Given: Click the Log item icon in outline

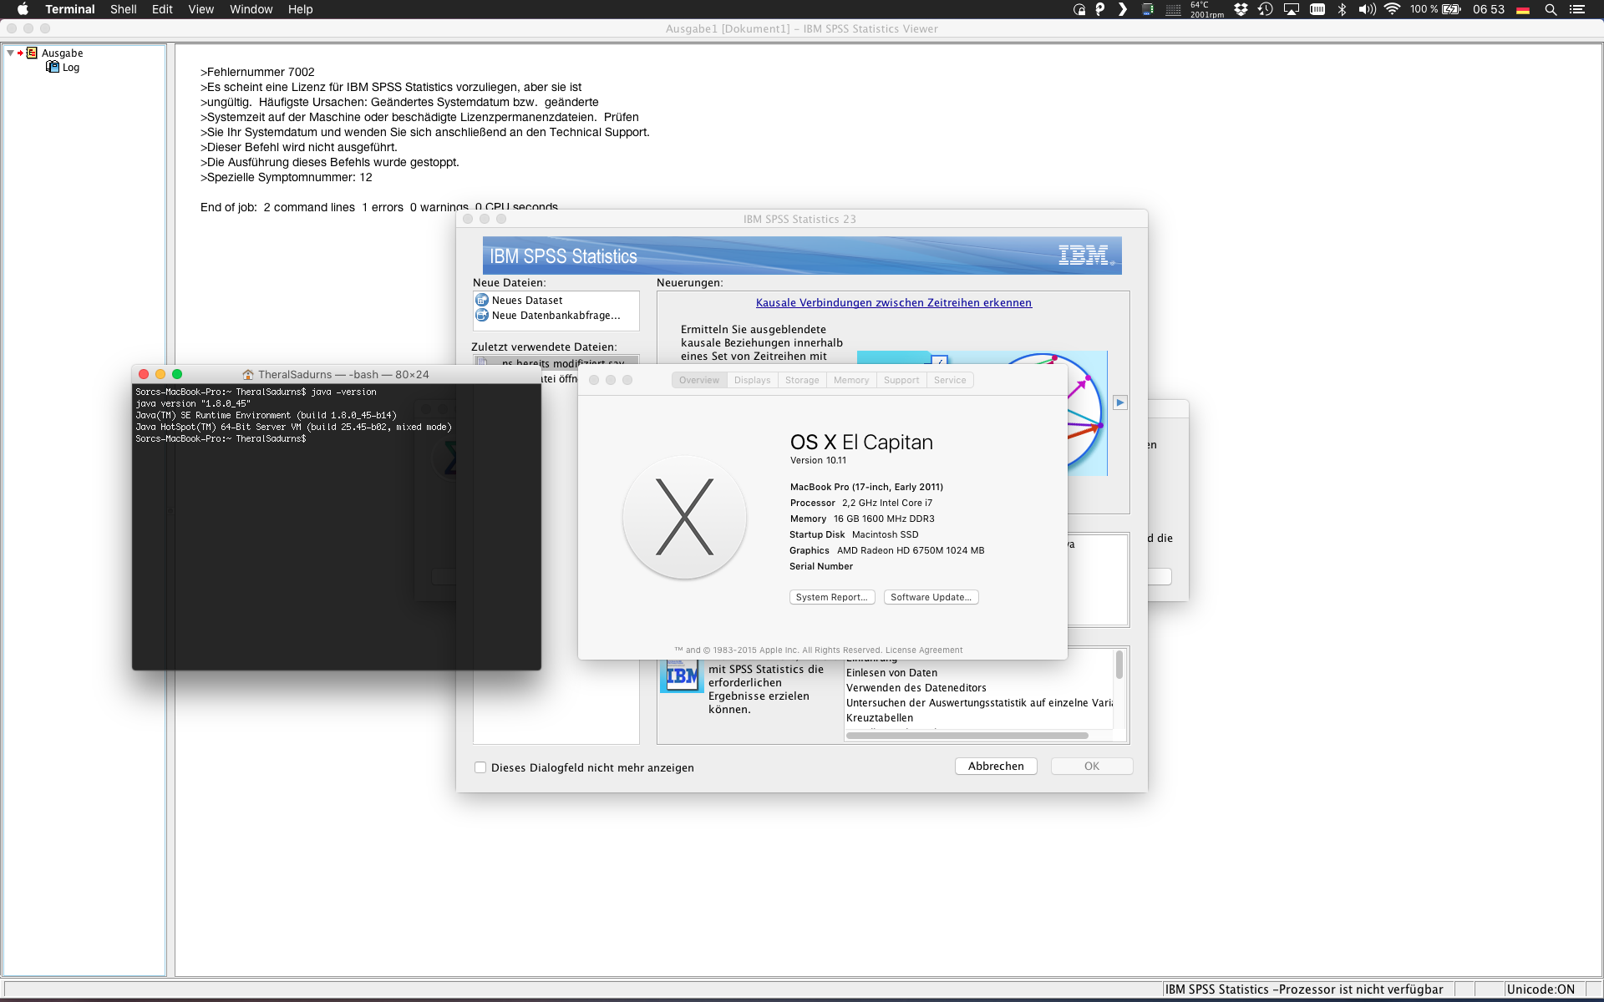Looking at the screenshot, I should pyautogui.click(x=53, y=67).
